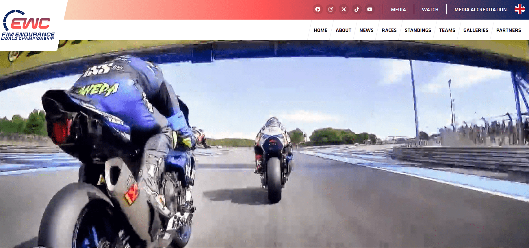This screenshot has width=529, height=248.
Task: Click the FIM Endurance World Championship text
Action: tap(28, 36)
